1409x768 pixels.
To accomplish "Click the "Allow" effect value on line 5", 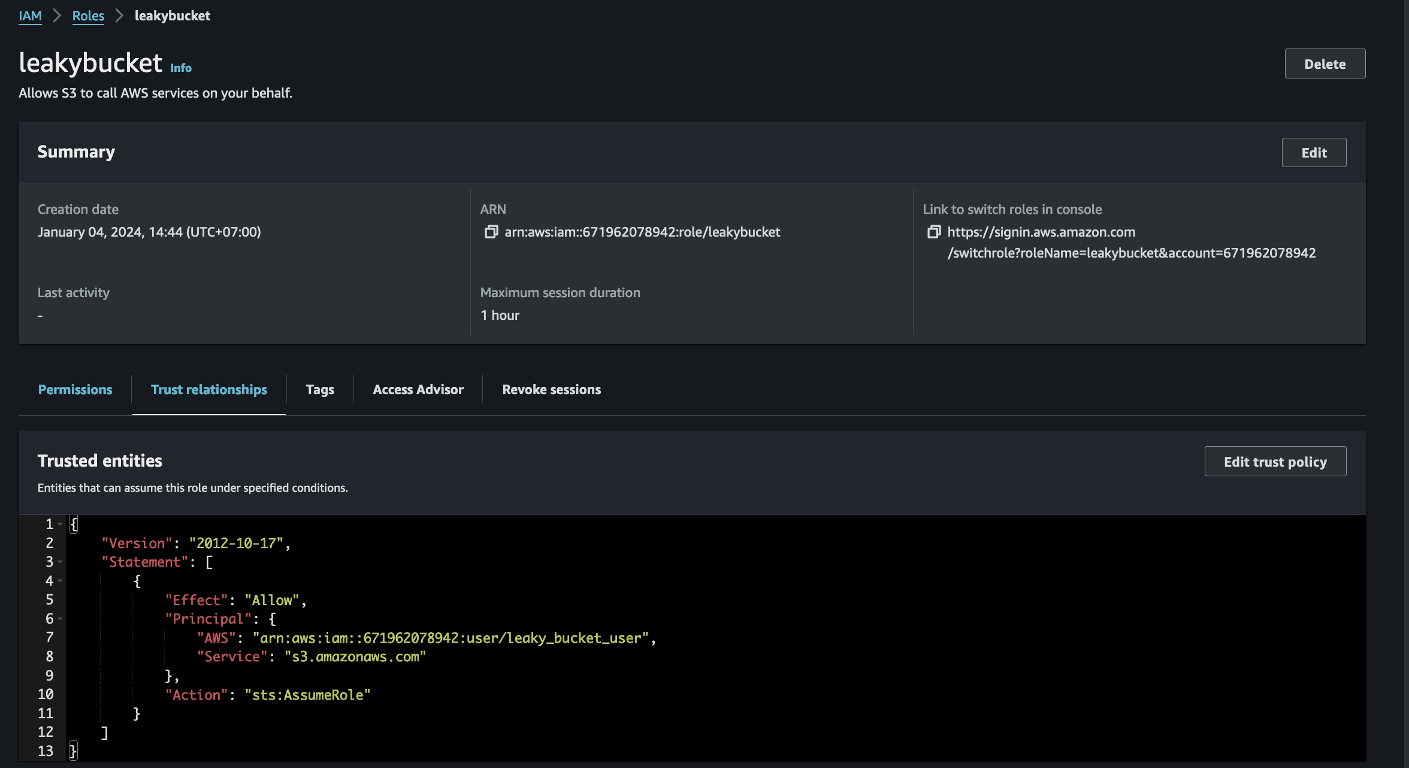I will pyautogui.click(x=272, y=600).
